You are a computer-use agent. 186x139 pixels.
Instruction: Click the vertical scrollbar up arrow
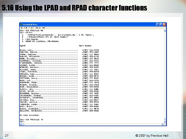[x=165, y=31]
